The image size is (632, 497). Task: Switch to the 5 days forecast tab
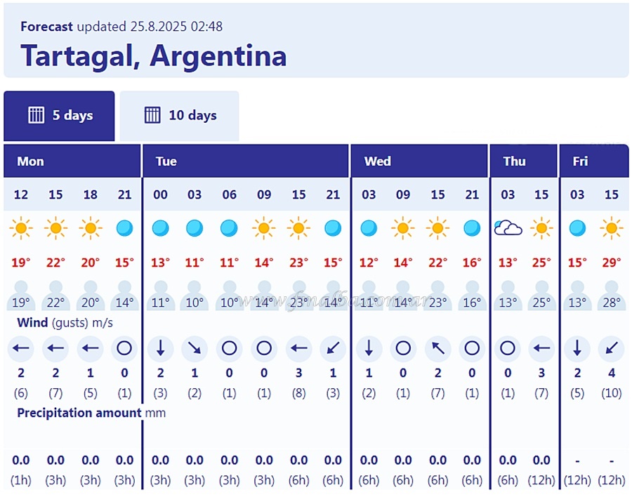[x=60, y=116]
